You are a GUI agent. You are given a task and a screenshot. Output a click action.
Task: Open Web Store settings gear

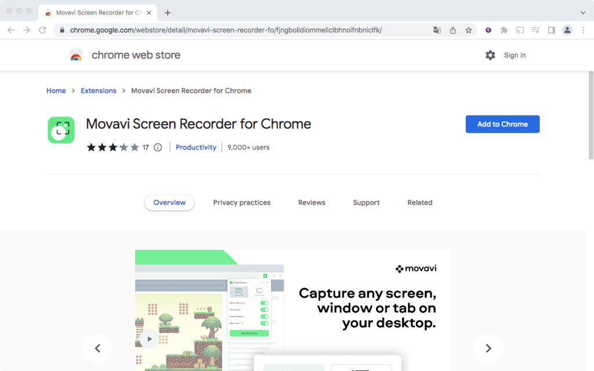coord(490,55)
